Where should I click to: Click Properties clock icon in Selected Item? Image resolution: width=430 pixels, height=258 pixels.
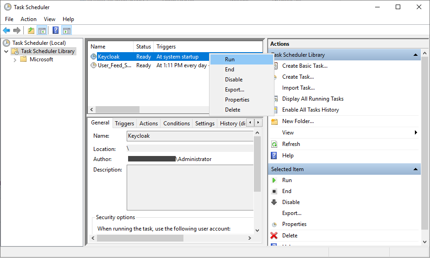[274, 225]
